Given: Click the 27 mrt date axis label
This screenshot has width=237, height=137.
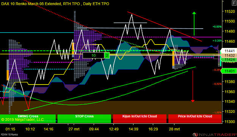Looking at the screenshot, I should point(74,129).
